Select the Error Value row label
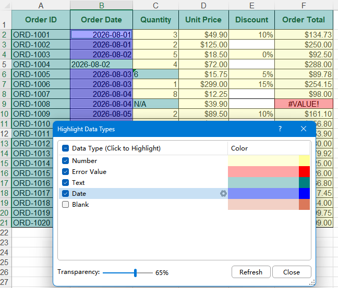Screen dimensions: 338x288 point(89,171)
